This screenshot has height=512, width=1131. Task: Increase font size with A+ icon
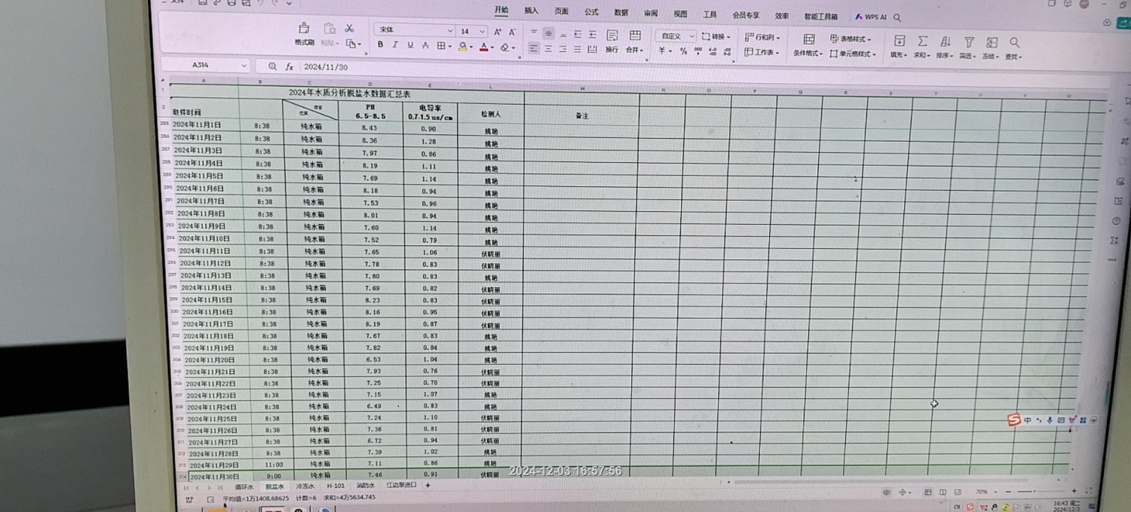[498, 32]
